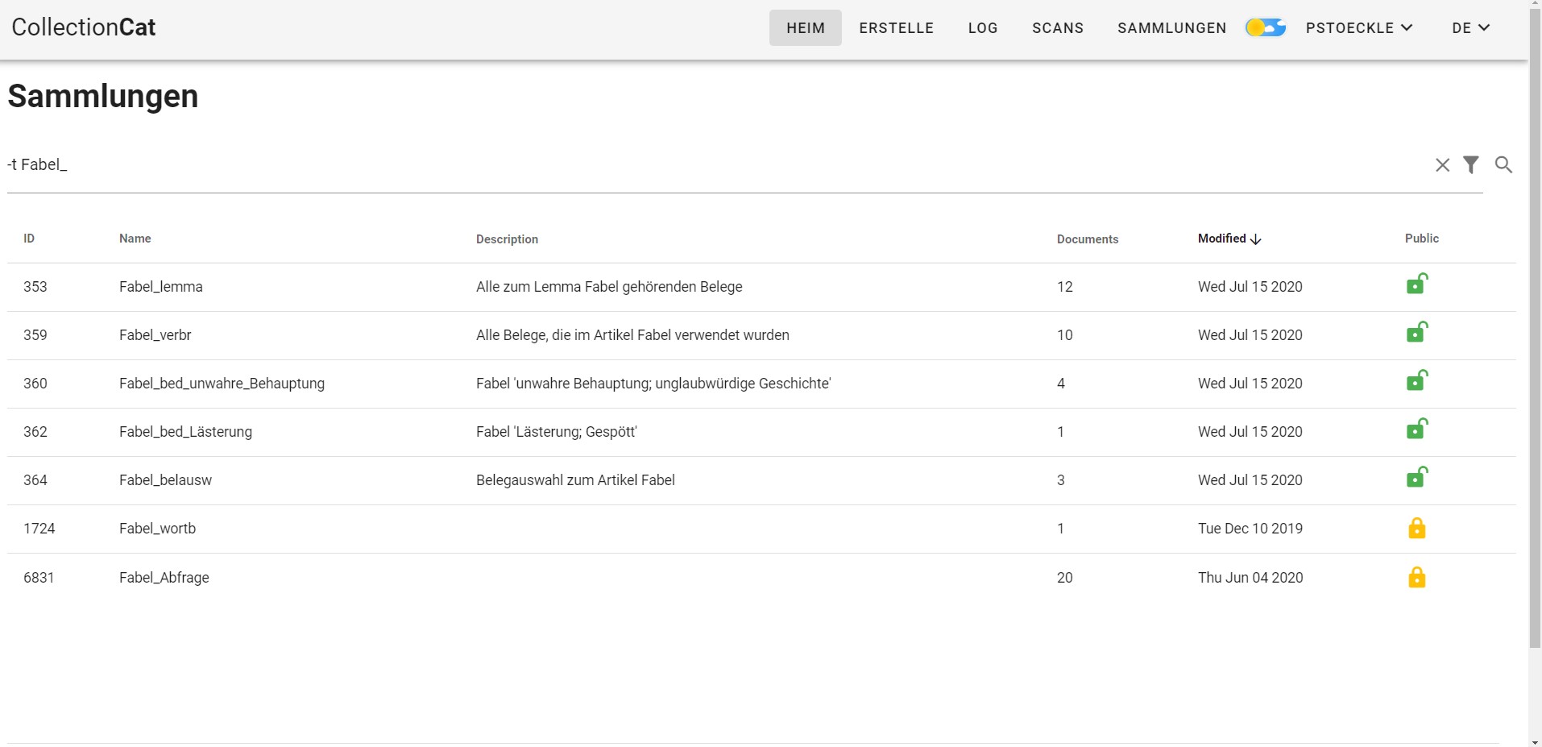Open the Fabel_lemma collection
The height and width of the screenshot is (747, 1542).
(x=161, y=287)
